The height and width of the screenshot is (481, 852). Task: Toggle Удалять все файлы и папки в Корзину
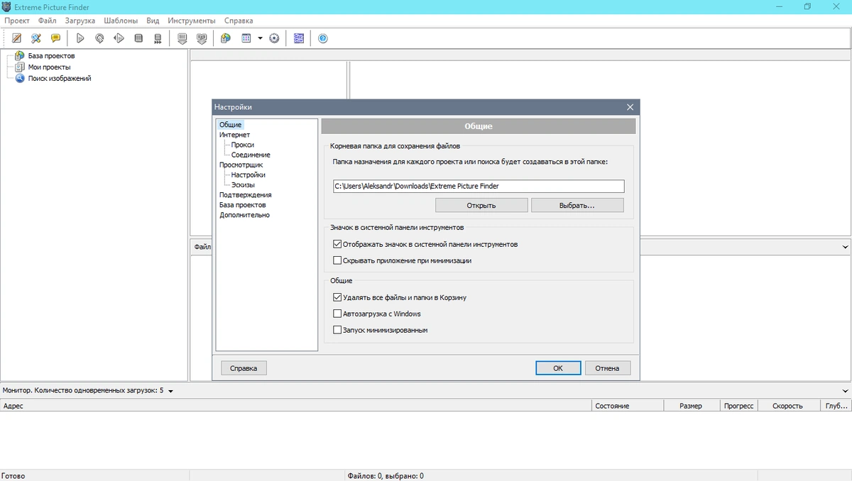(337, 297)
